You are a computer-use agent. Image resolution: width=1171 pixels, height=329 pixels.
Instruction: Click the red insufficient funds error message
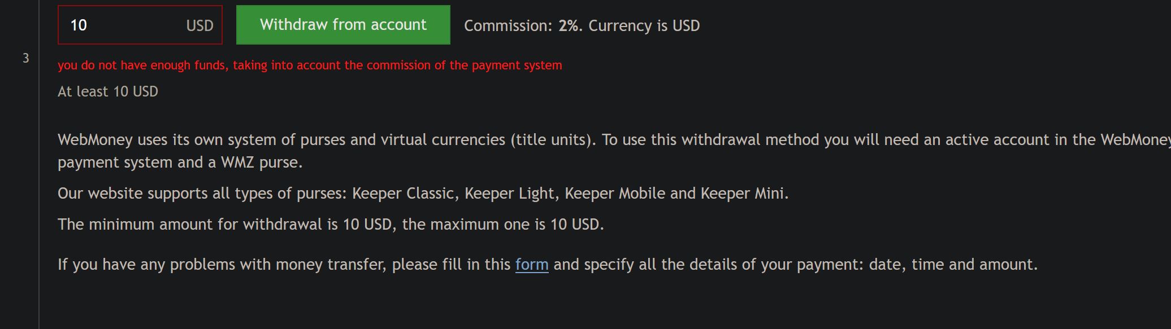click(x=310, y=65)
